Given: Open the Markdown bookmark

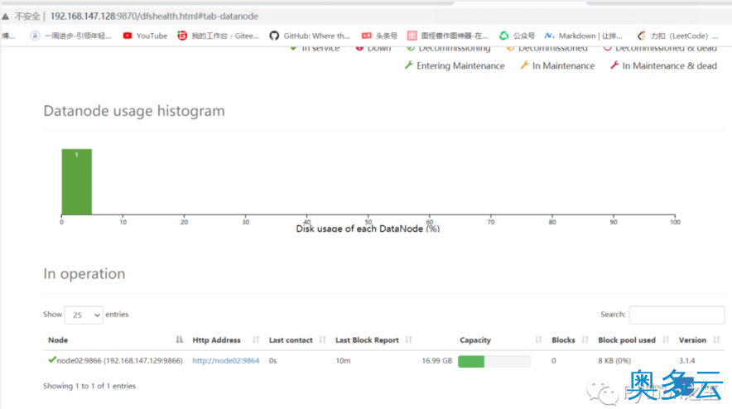Looking at the screenshot, I should click(584, 36).
